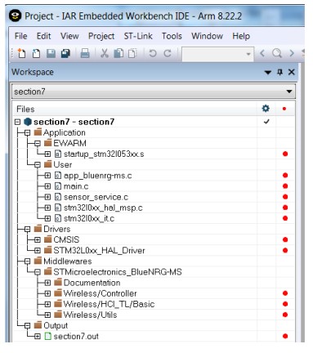Click the checkmark in the section7 row
This screenshot has width=313, height=353.
266,122
